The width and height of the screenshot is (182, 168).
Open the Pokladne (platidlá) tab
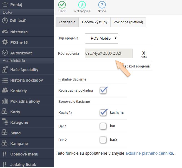[x=128, y=22]
